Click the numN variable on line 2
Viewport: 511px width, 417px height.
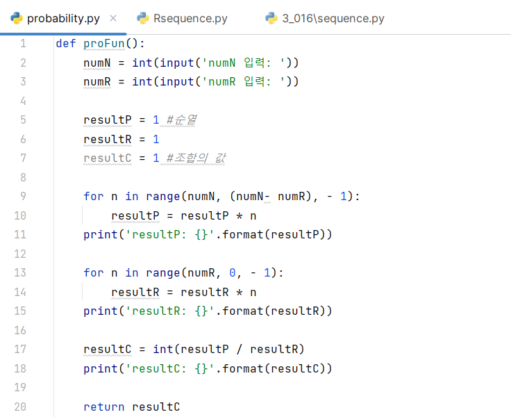(x=97, y=63)
